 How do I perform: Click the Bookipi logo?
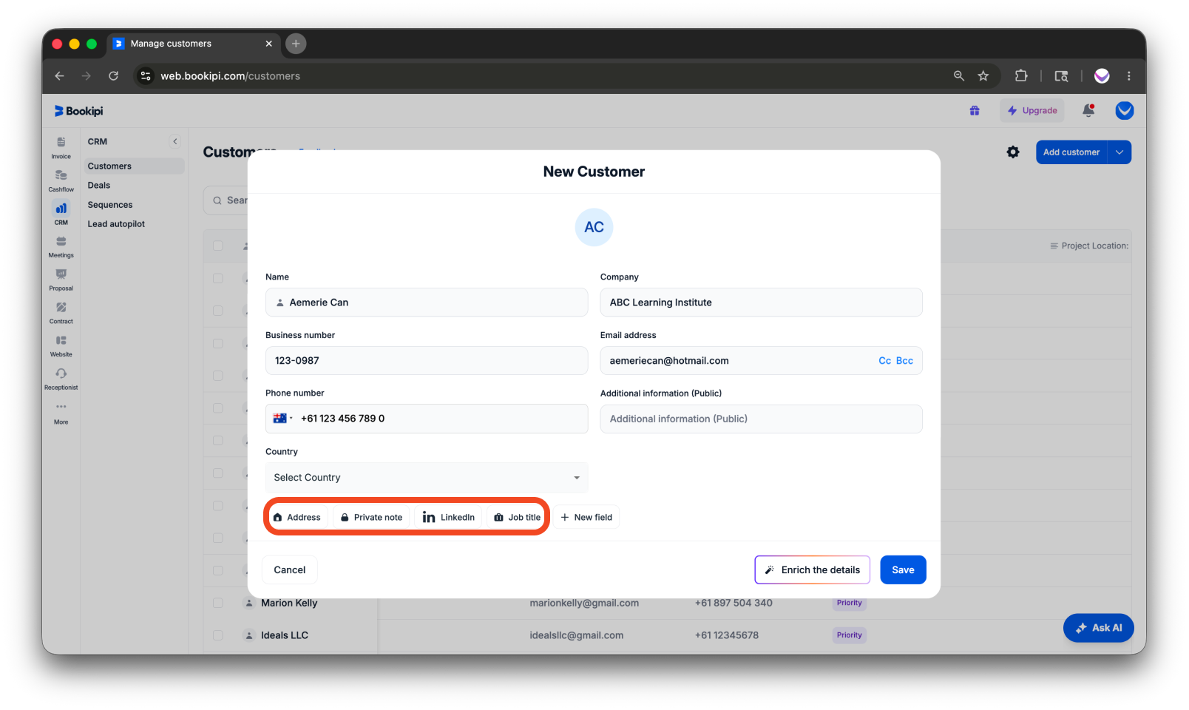coord(79,111)
